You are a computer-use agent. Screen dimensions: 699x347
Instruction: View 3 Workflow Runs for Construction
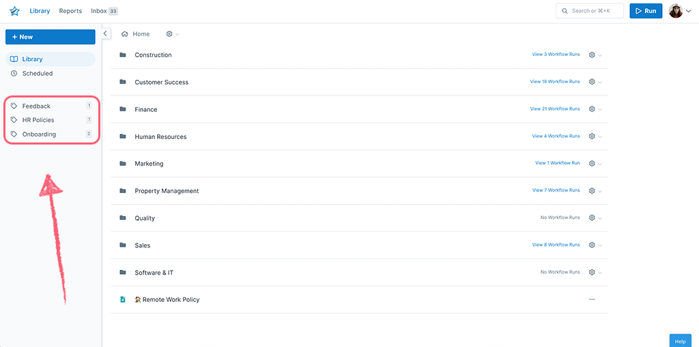pyautogui.click(x=556, y=55)
